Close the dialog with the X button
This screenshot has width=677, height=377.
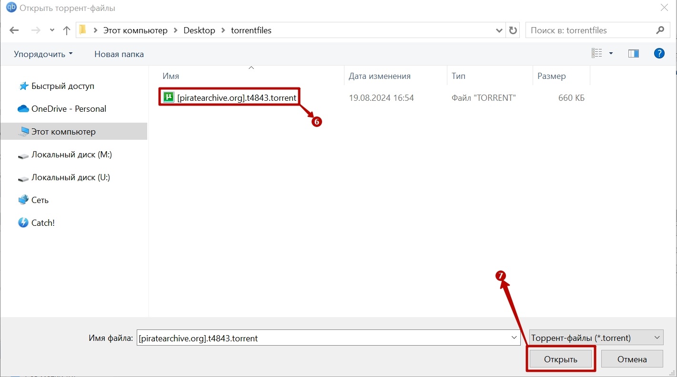tap(664, 8)
